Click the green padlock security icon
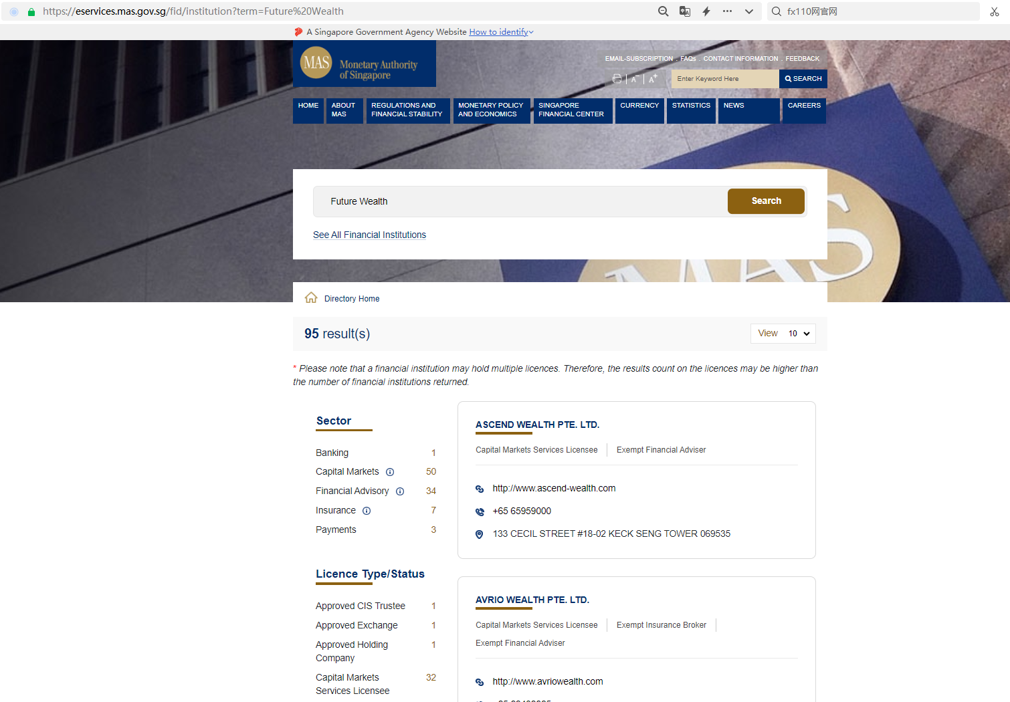1010x702 pixels. (31, 11)
